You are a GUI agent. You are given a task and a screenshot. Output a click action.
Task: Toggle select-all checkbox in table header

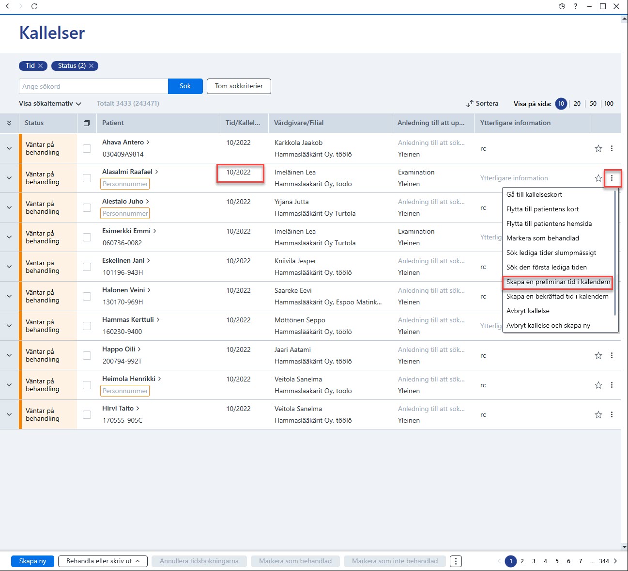pos(87,123)
